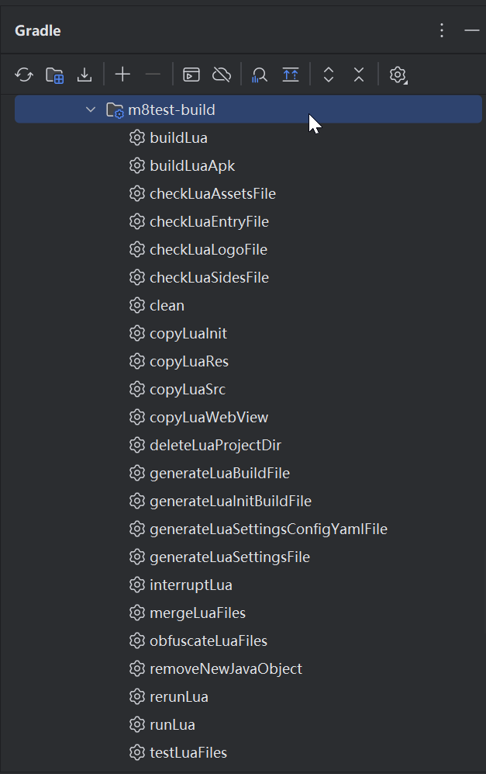Collapse all nodes in Gradle tree
Image resolution: width=486 pixels, height=774 pixels.
tap(359, 75)
